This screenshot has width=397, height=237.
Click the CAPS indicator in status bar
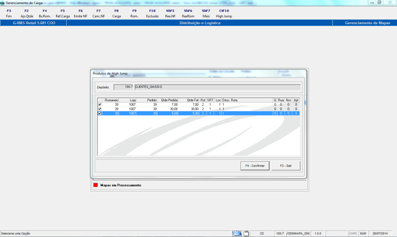(353, 233)
